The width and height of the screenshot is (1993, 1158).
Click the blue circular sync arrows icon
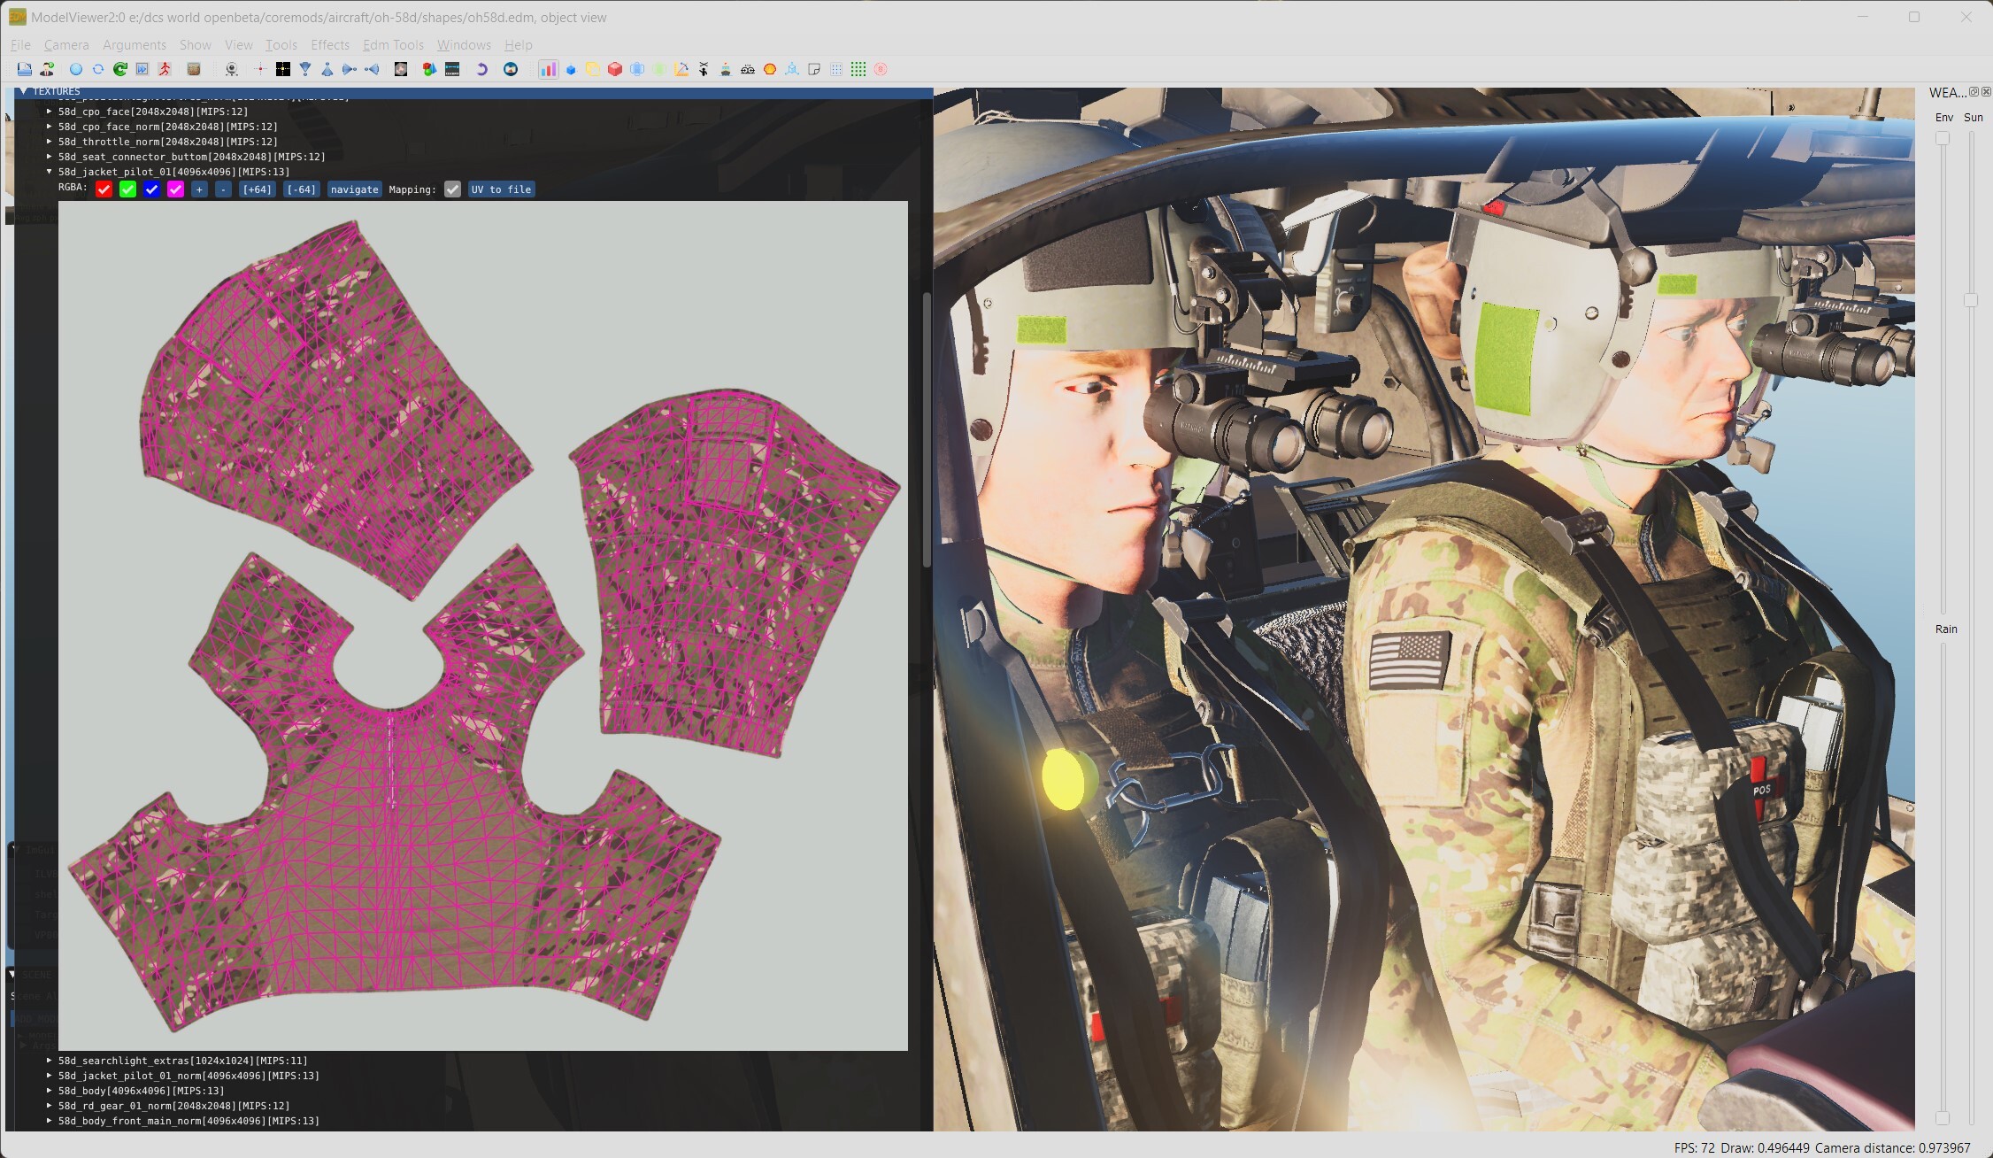tap(98, 69)
